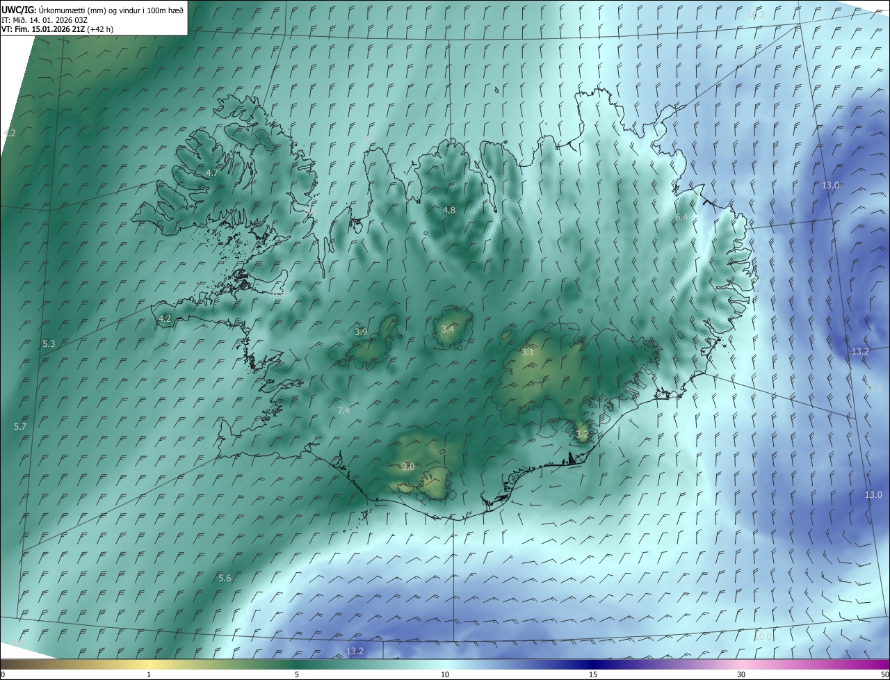Screen dimensions: 890x680
Task: Click the 5.3 value over the western sea
Action: click(49, 343)
